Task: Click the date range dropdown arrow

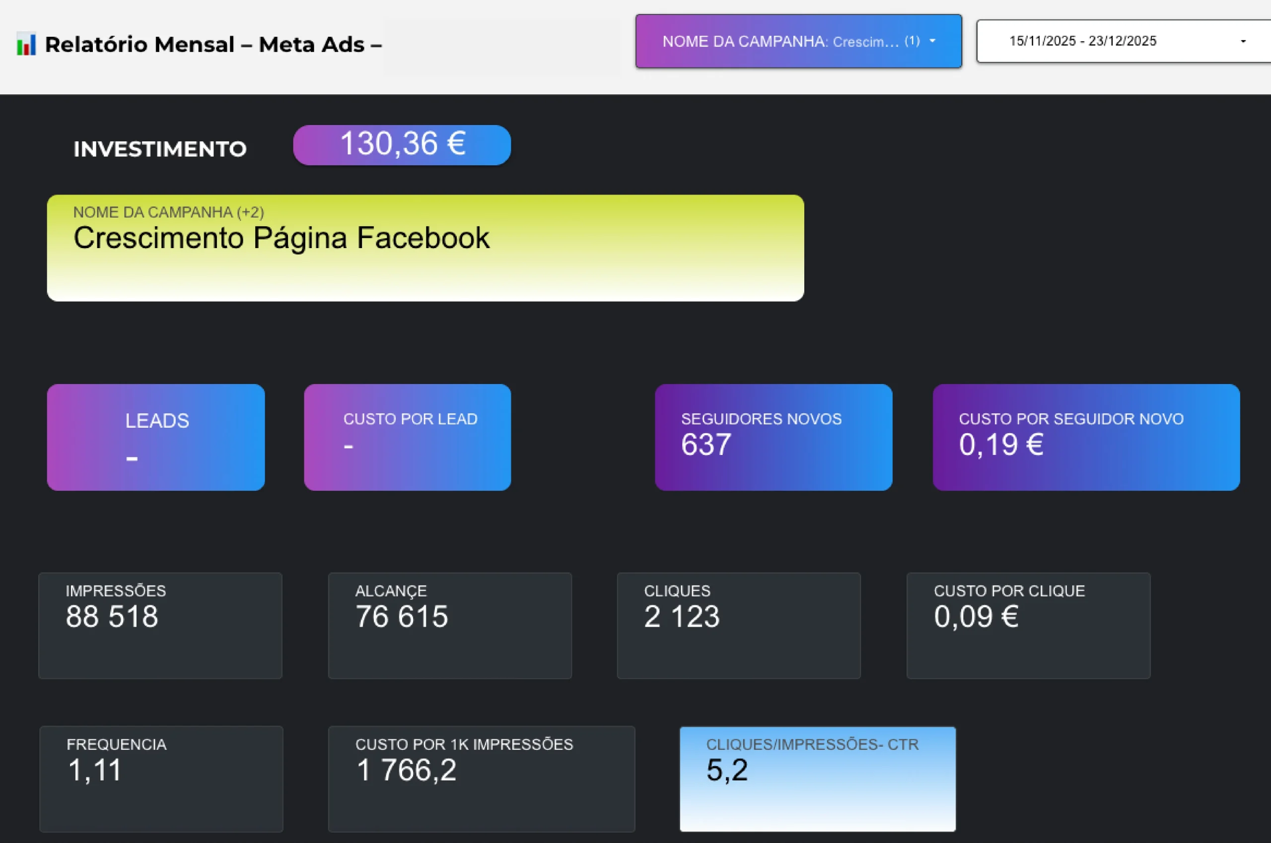Action: [1243, 41]
